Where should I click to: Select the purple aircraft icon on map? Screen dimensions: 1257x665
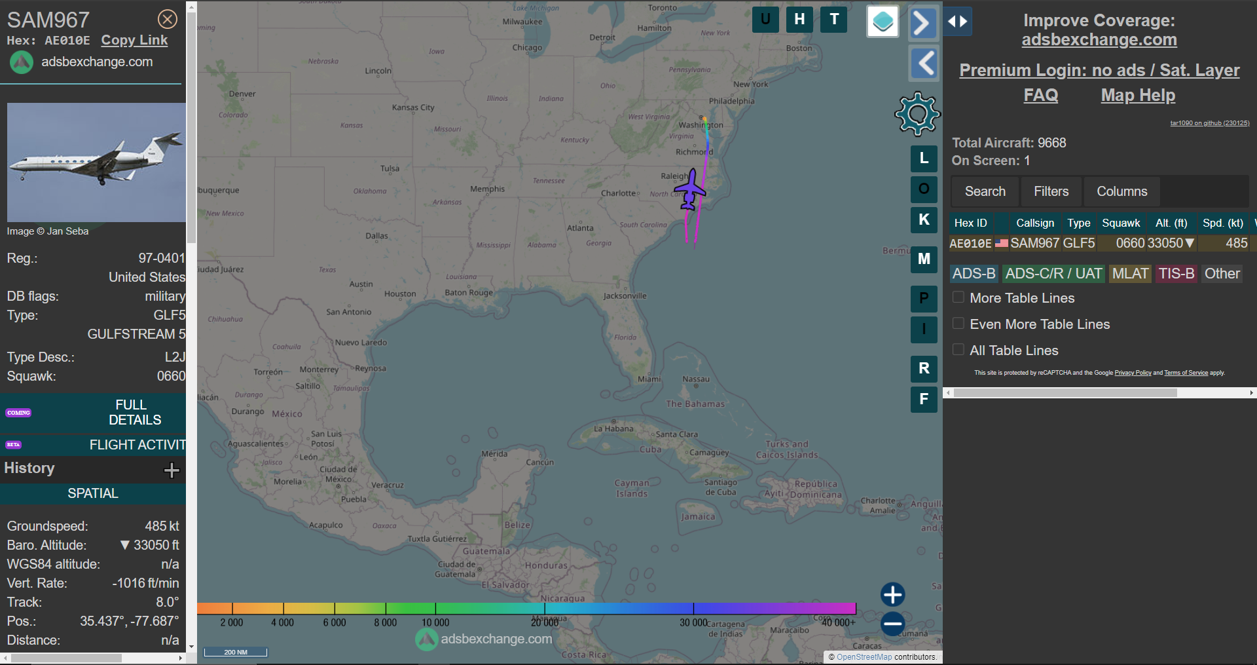point(690,190)
